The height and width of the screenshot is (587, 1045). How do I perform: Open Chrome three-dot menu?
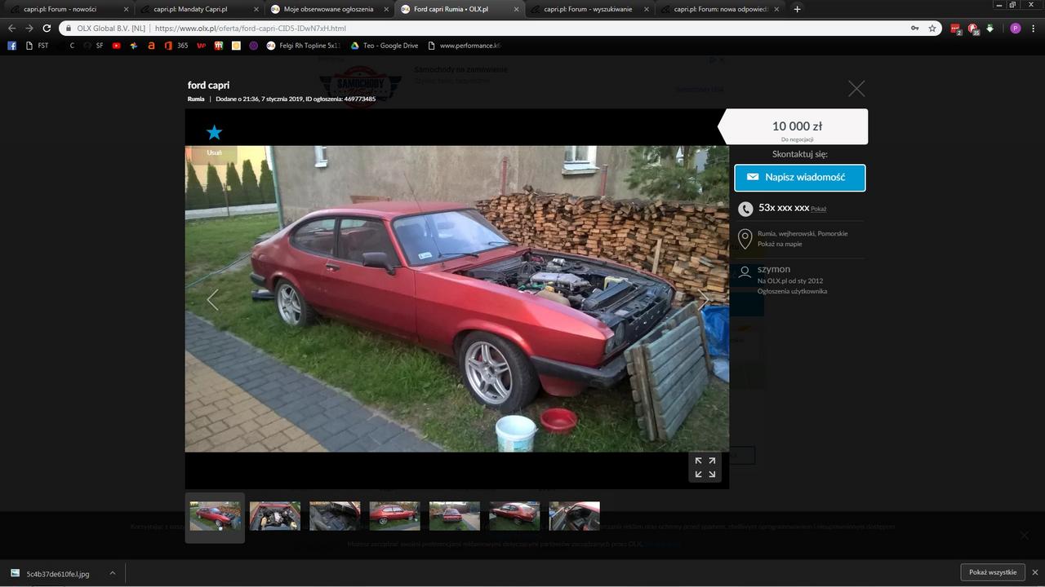tap(1034, 28)
